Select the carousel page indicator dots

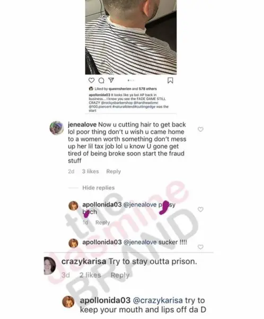131,81
